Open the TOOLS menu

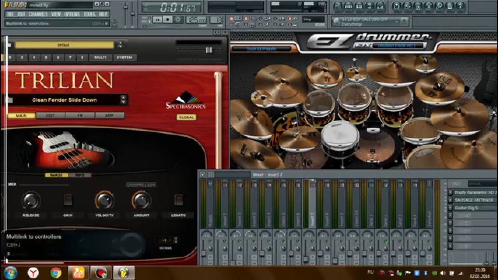click(89, 14)
